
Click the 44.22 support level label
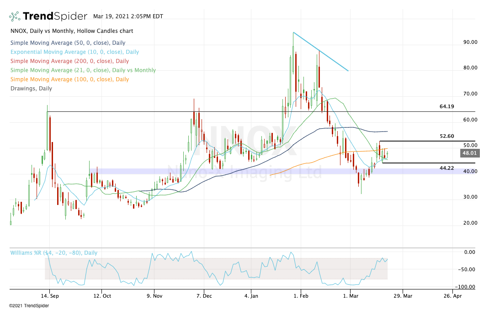(x=446, y=168)
